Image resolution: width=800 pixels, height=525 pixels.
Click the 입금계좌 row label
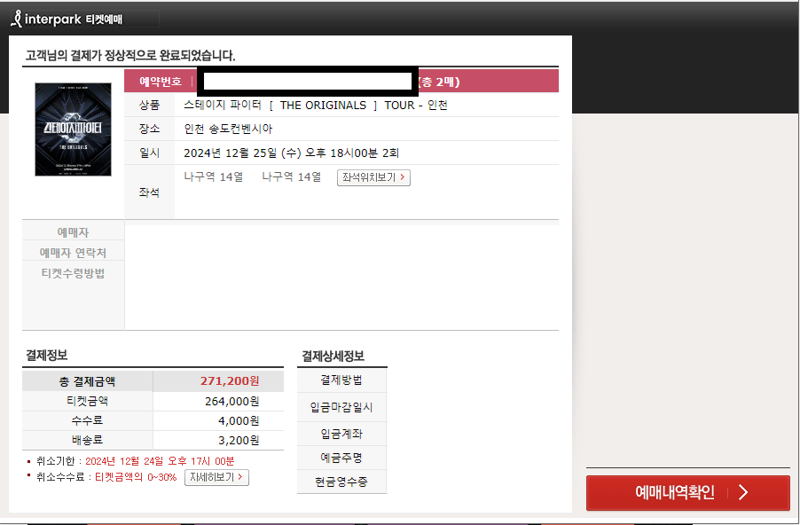[341, 434]
